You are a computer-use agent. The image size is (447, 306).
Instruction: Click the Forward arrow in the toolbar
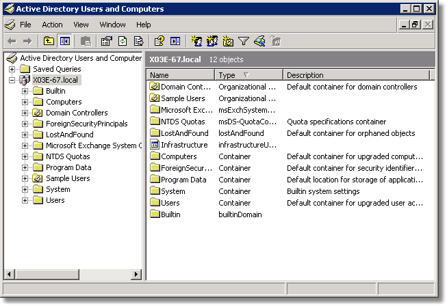point(27,42)
